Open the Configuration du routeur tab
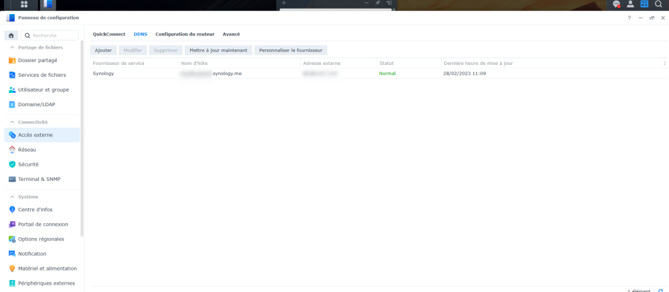 pyautogui.click(x=185, y=34)
